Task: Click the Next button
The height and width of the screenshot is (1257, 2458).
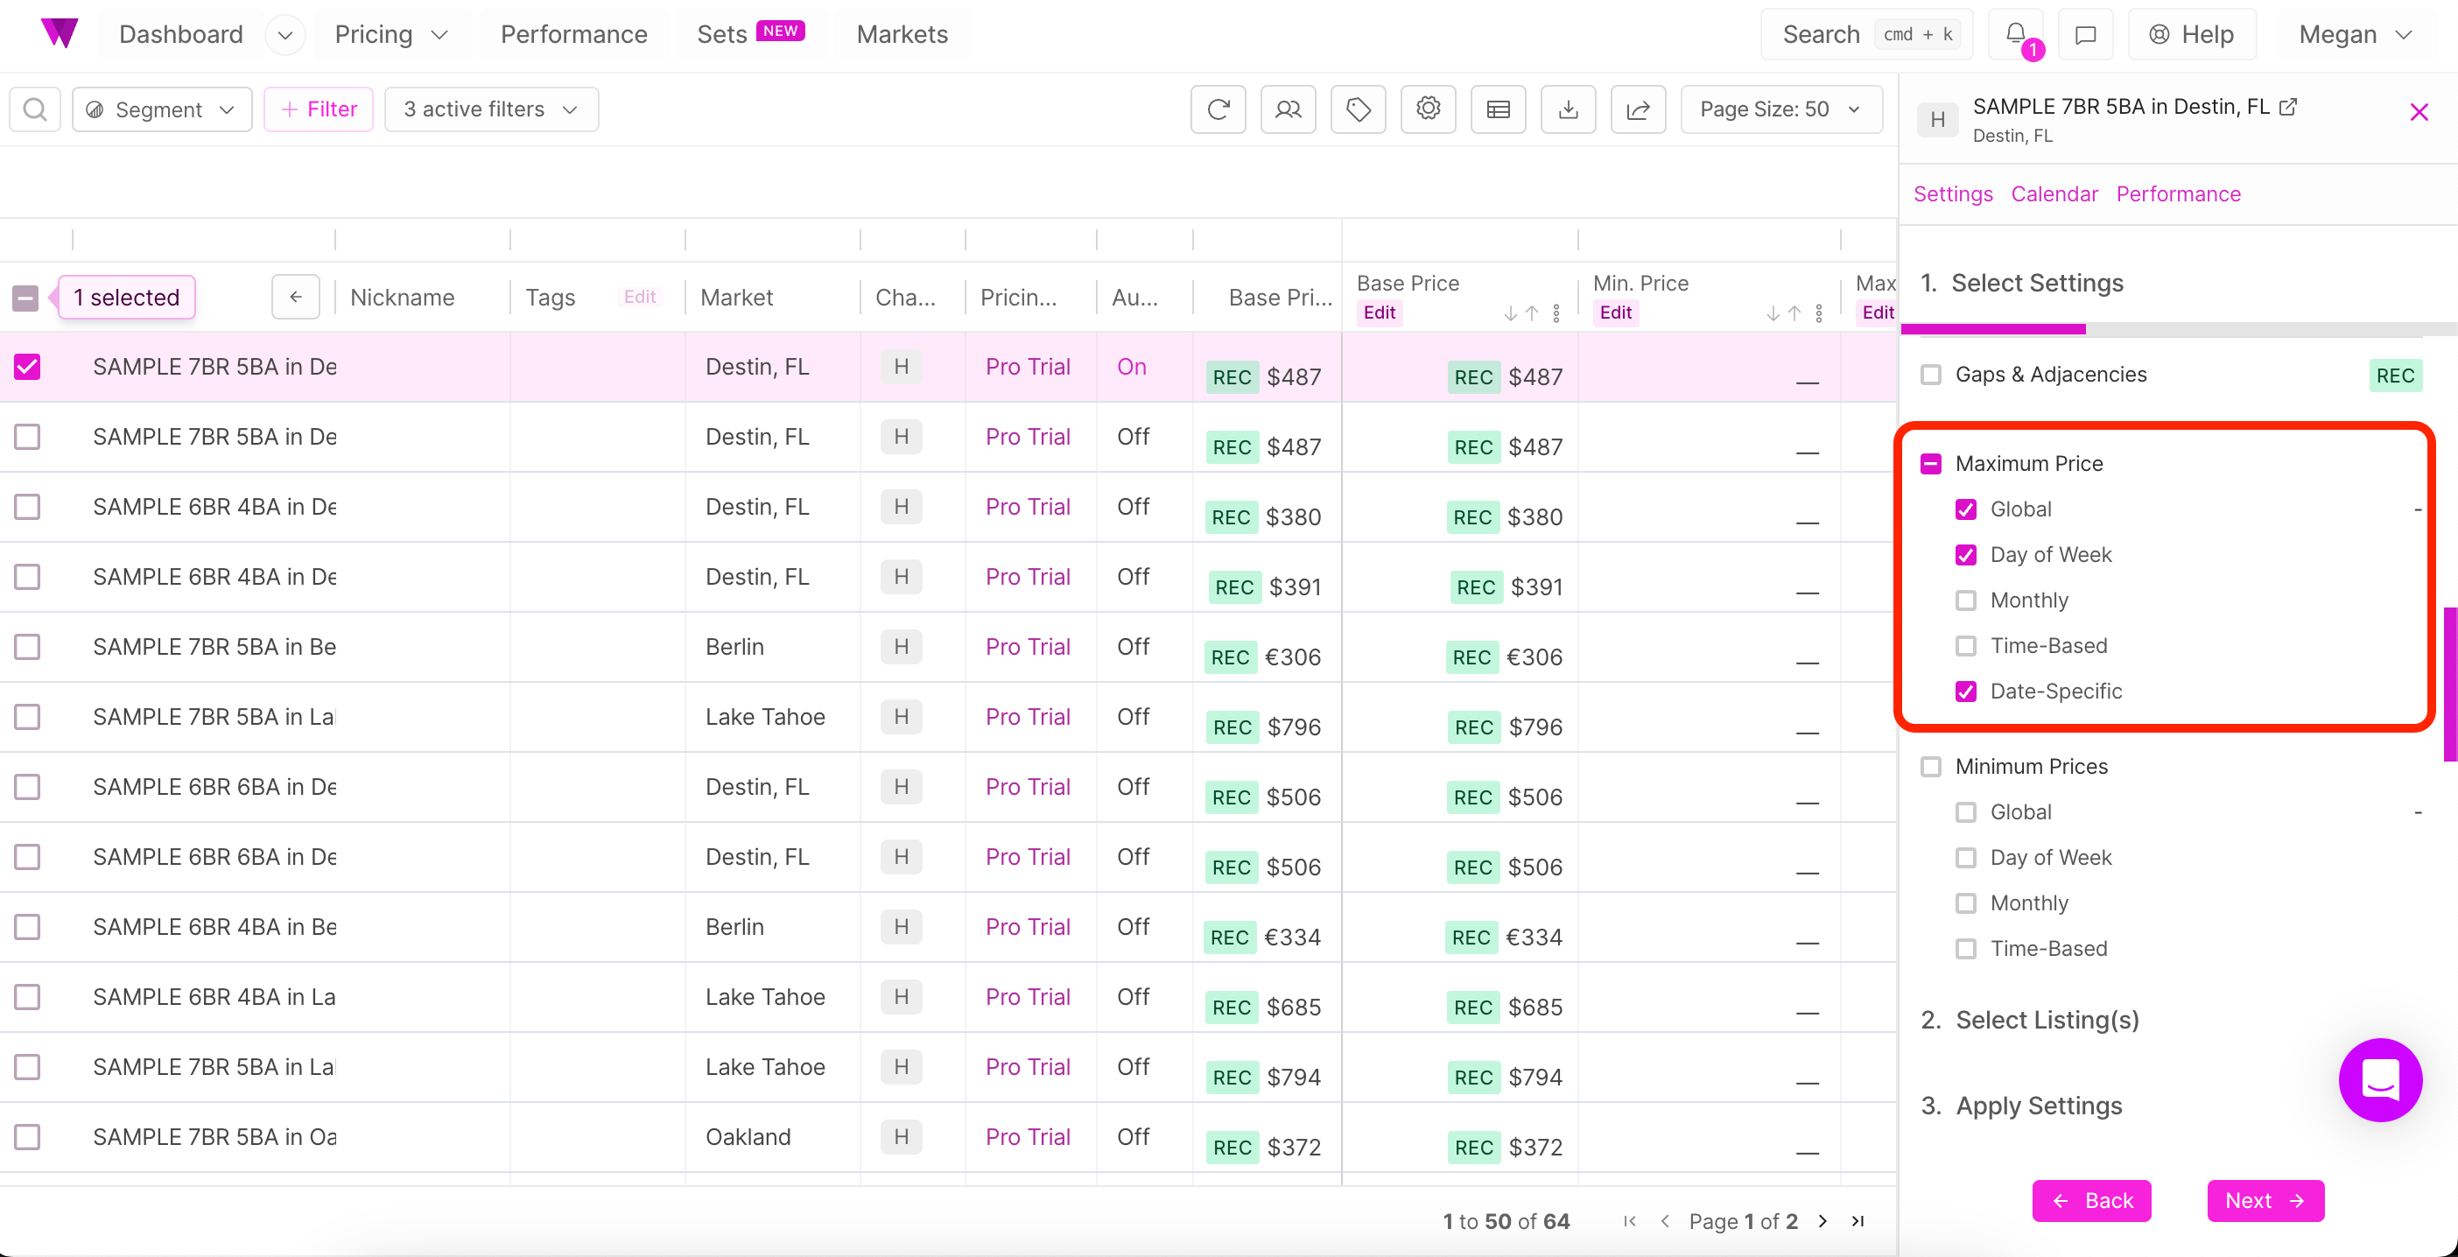Action: [2265, 1200]
